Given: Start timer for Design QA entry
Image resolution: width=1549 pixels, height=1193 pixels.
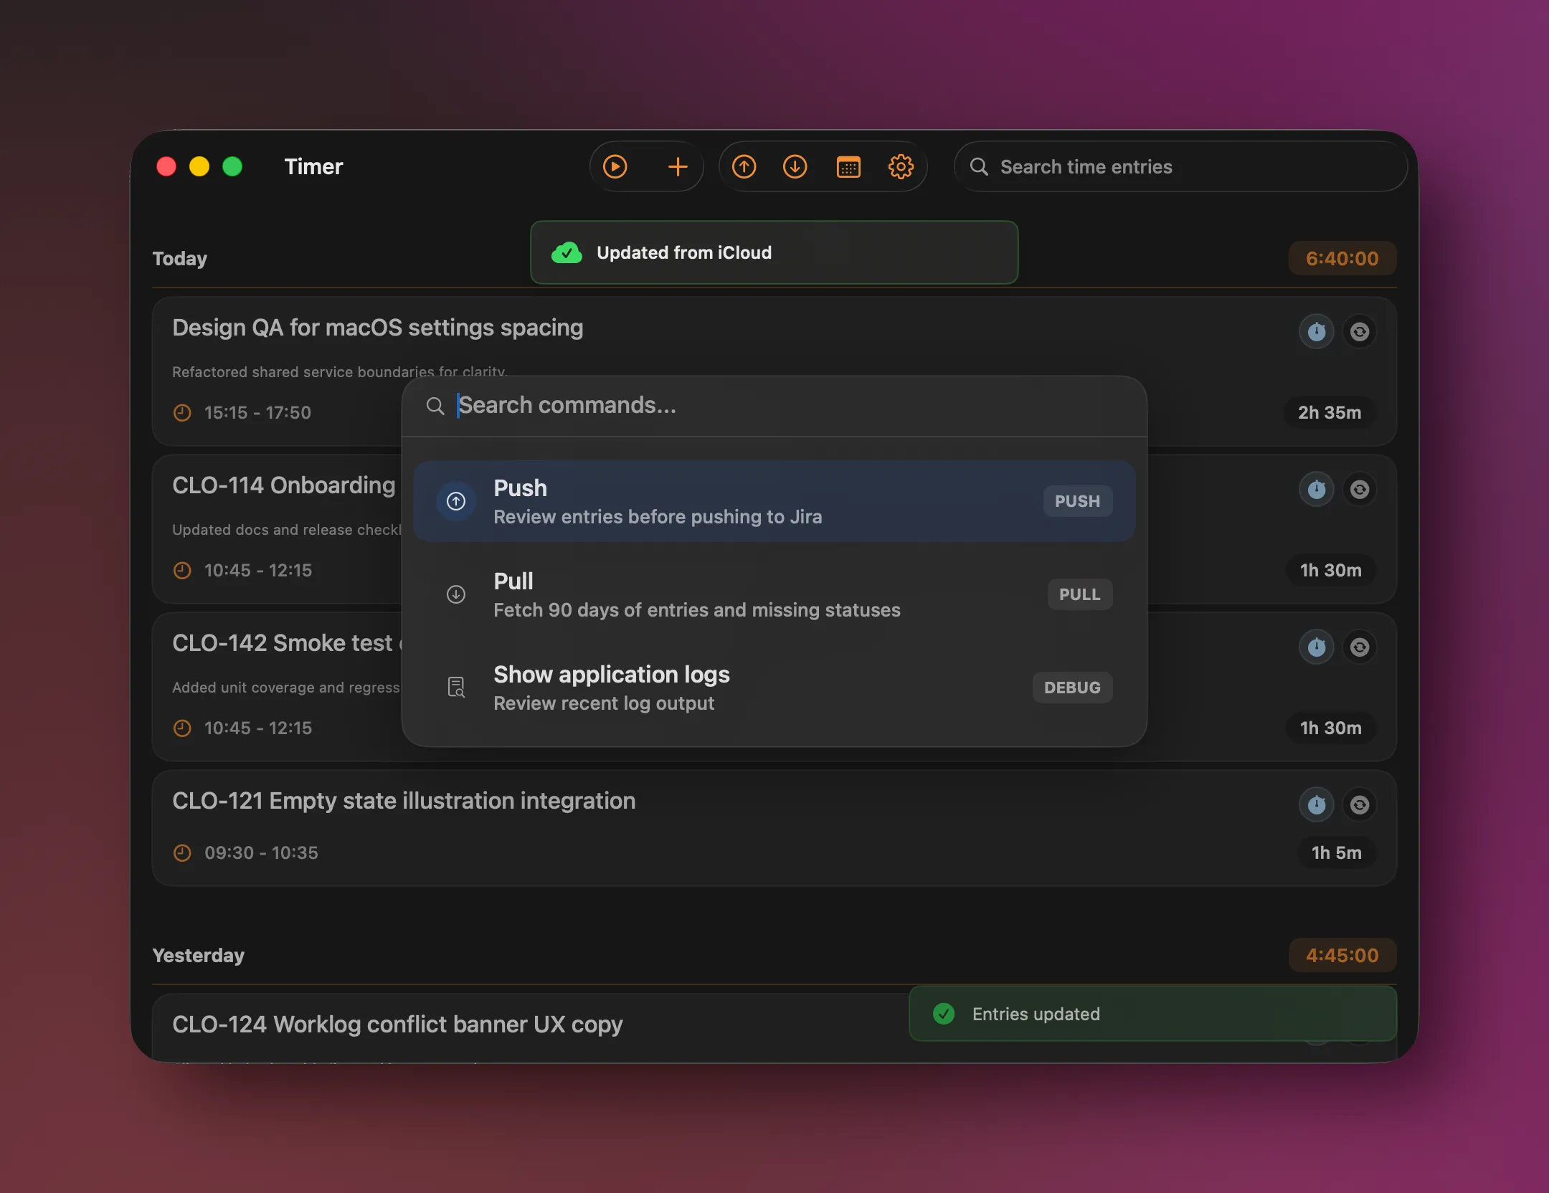Looking at the screenshot, I should pos(1316,331).
